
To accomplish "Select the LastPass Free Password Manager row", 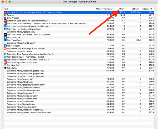I will [79, 21].
